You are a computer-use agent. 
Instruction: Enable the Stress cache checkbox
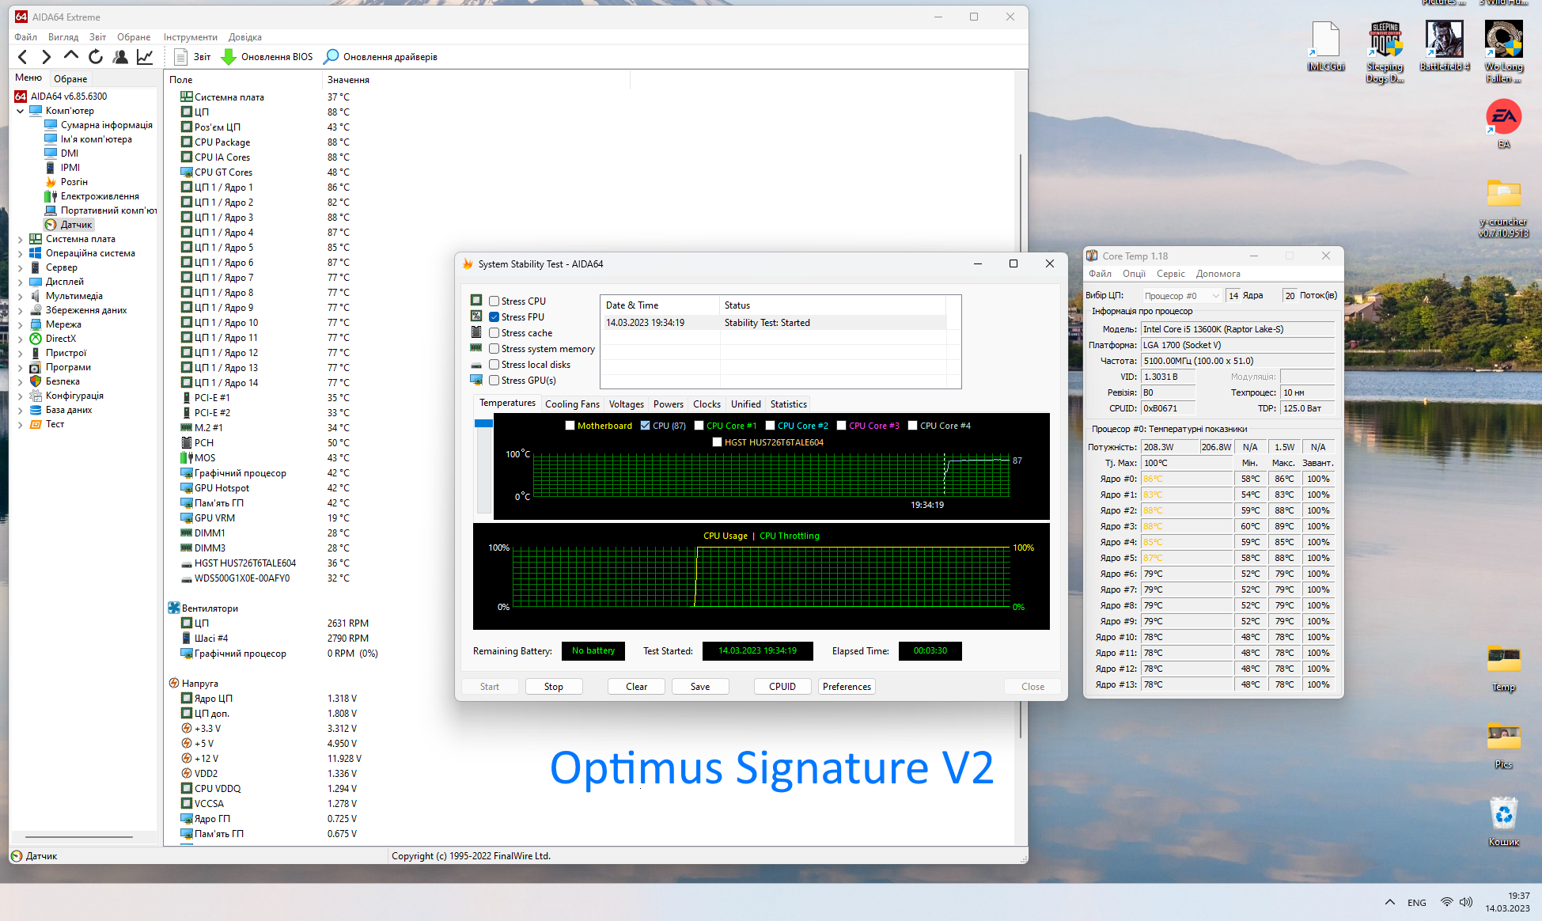[x=494, y=332]
